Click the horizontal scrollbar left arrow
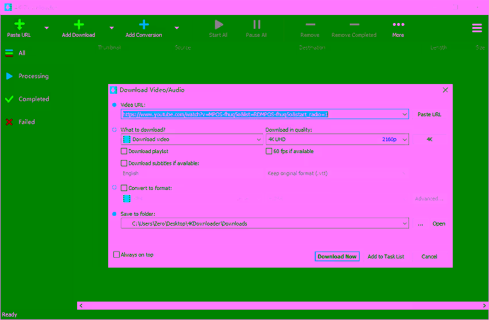Image resolution: width=489 pixels, height=320 pixels. click(x=81, y=306)
